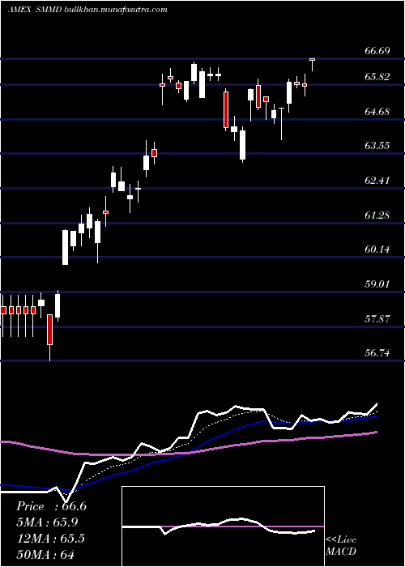This screenshot has width=405, height=567.
Task: Click the 57.87 price axis label
Action: coord(377,318)
